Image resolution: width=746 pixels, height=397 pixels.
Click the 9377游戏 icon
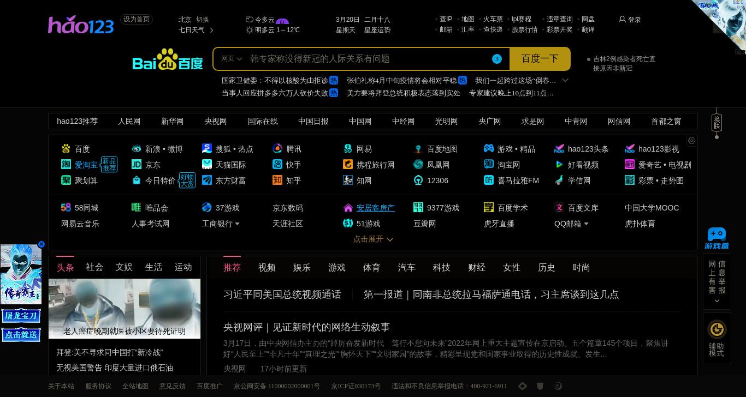418,207
